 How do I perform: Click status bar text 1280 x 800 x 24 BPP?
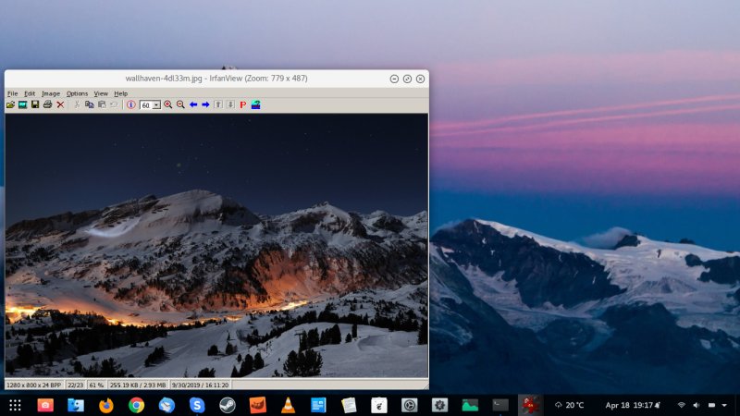coord(34,385)
